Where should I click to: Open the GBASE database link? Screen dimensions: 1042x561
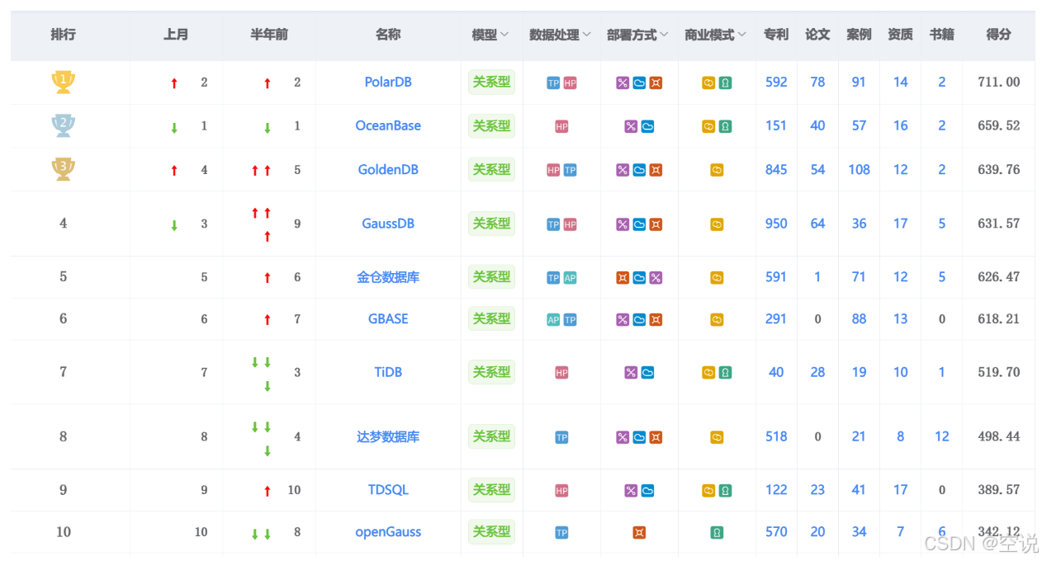click(388, 318)
